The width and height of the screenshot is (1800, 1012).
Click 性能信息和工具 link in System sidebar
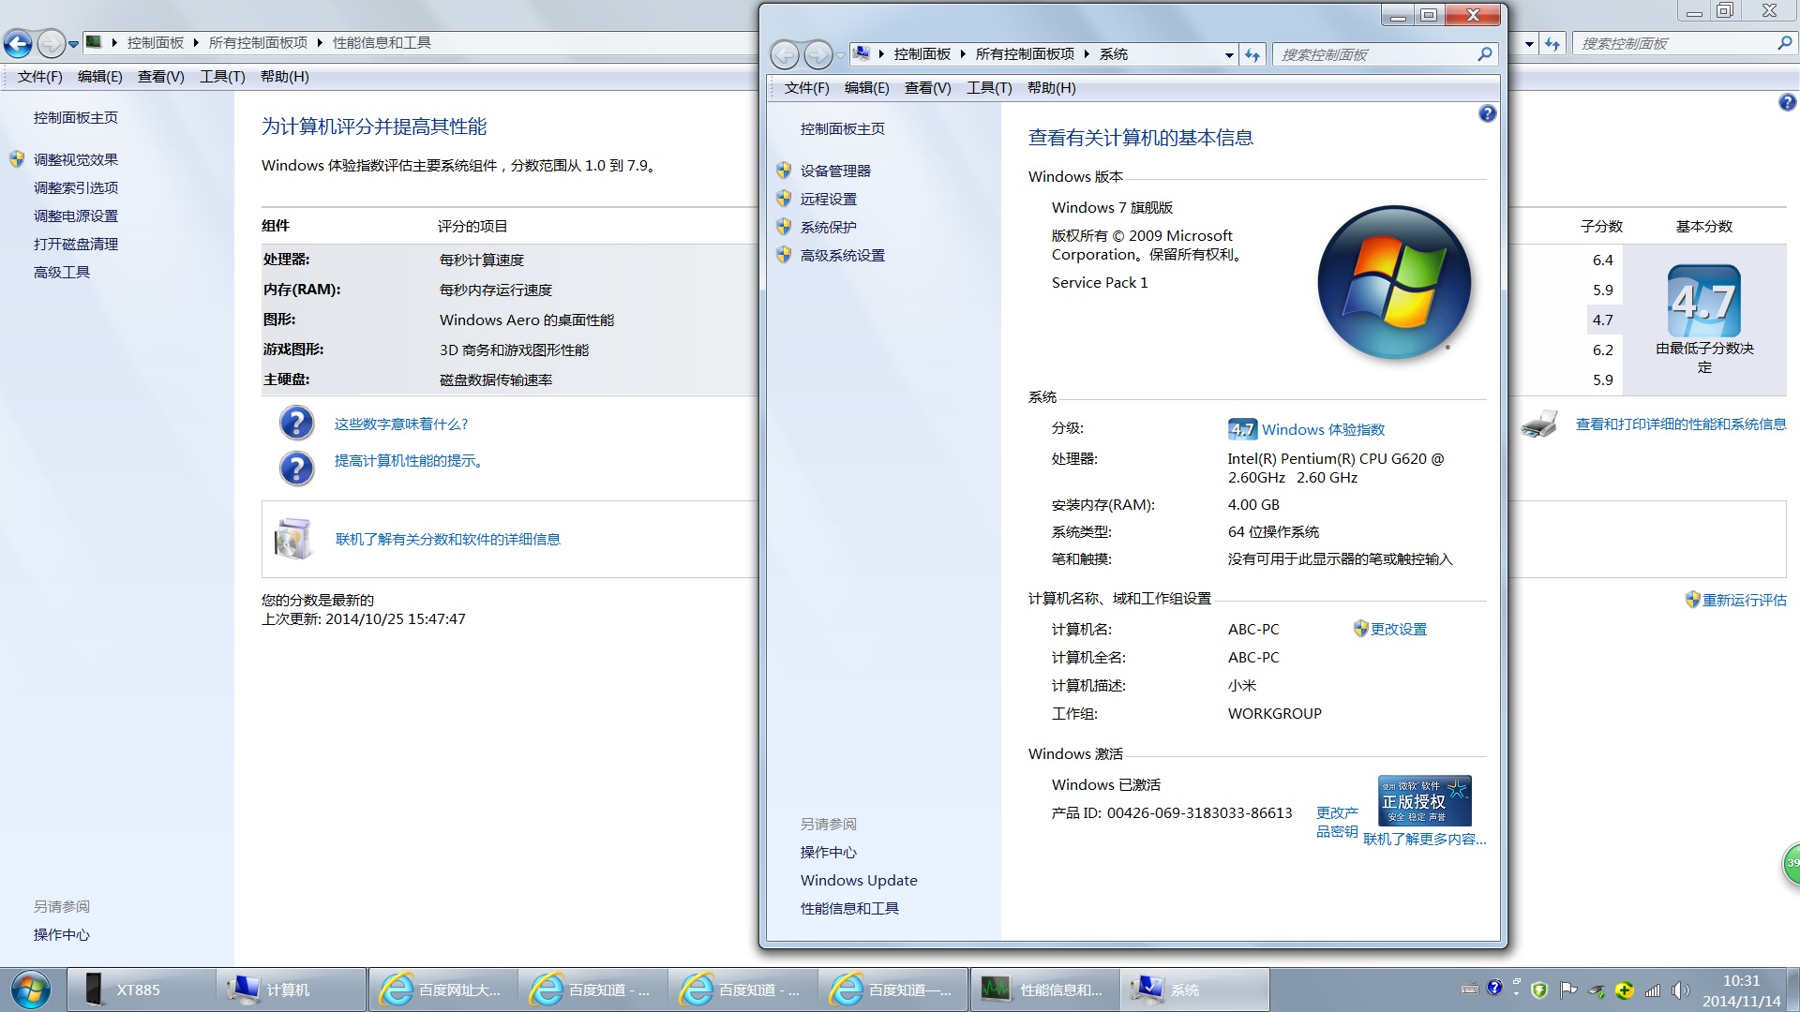[849, 908]
